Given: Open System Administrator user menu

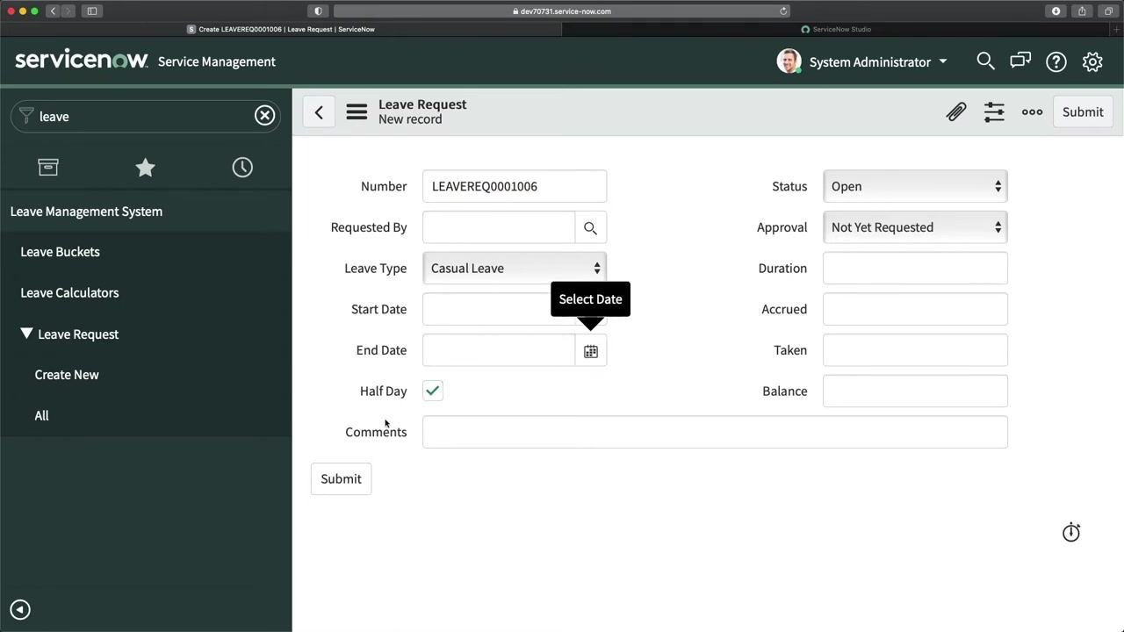Looking at the screenshot, I should 878,61.
